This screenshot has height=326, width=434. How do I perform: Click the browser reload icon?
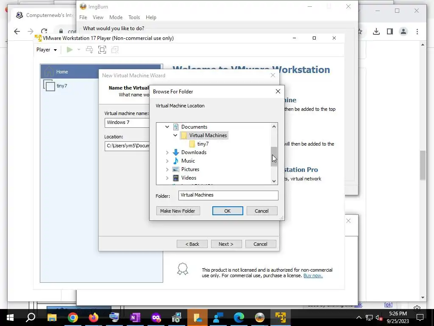(44, 31)
